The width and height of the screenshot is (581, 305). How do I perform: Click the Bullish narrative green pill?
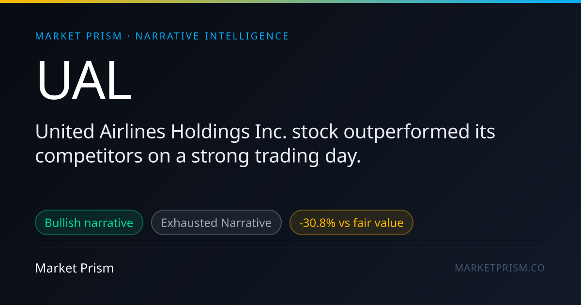[89, 223]
